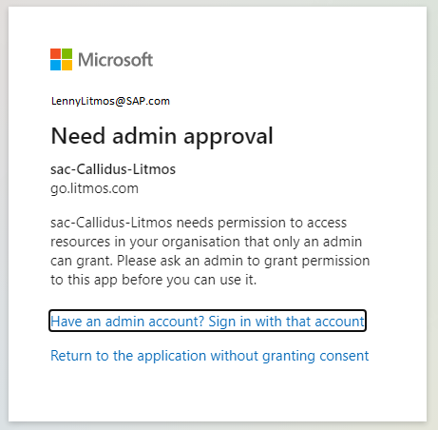Select the LennyLitmos@SAP.com account email
The image size is (438, 430).
tap(110, 101)
